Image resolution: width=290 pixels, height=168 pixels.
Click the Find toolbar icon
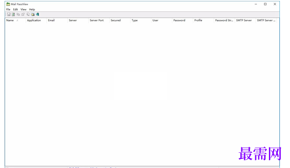pos(28,14)
